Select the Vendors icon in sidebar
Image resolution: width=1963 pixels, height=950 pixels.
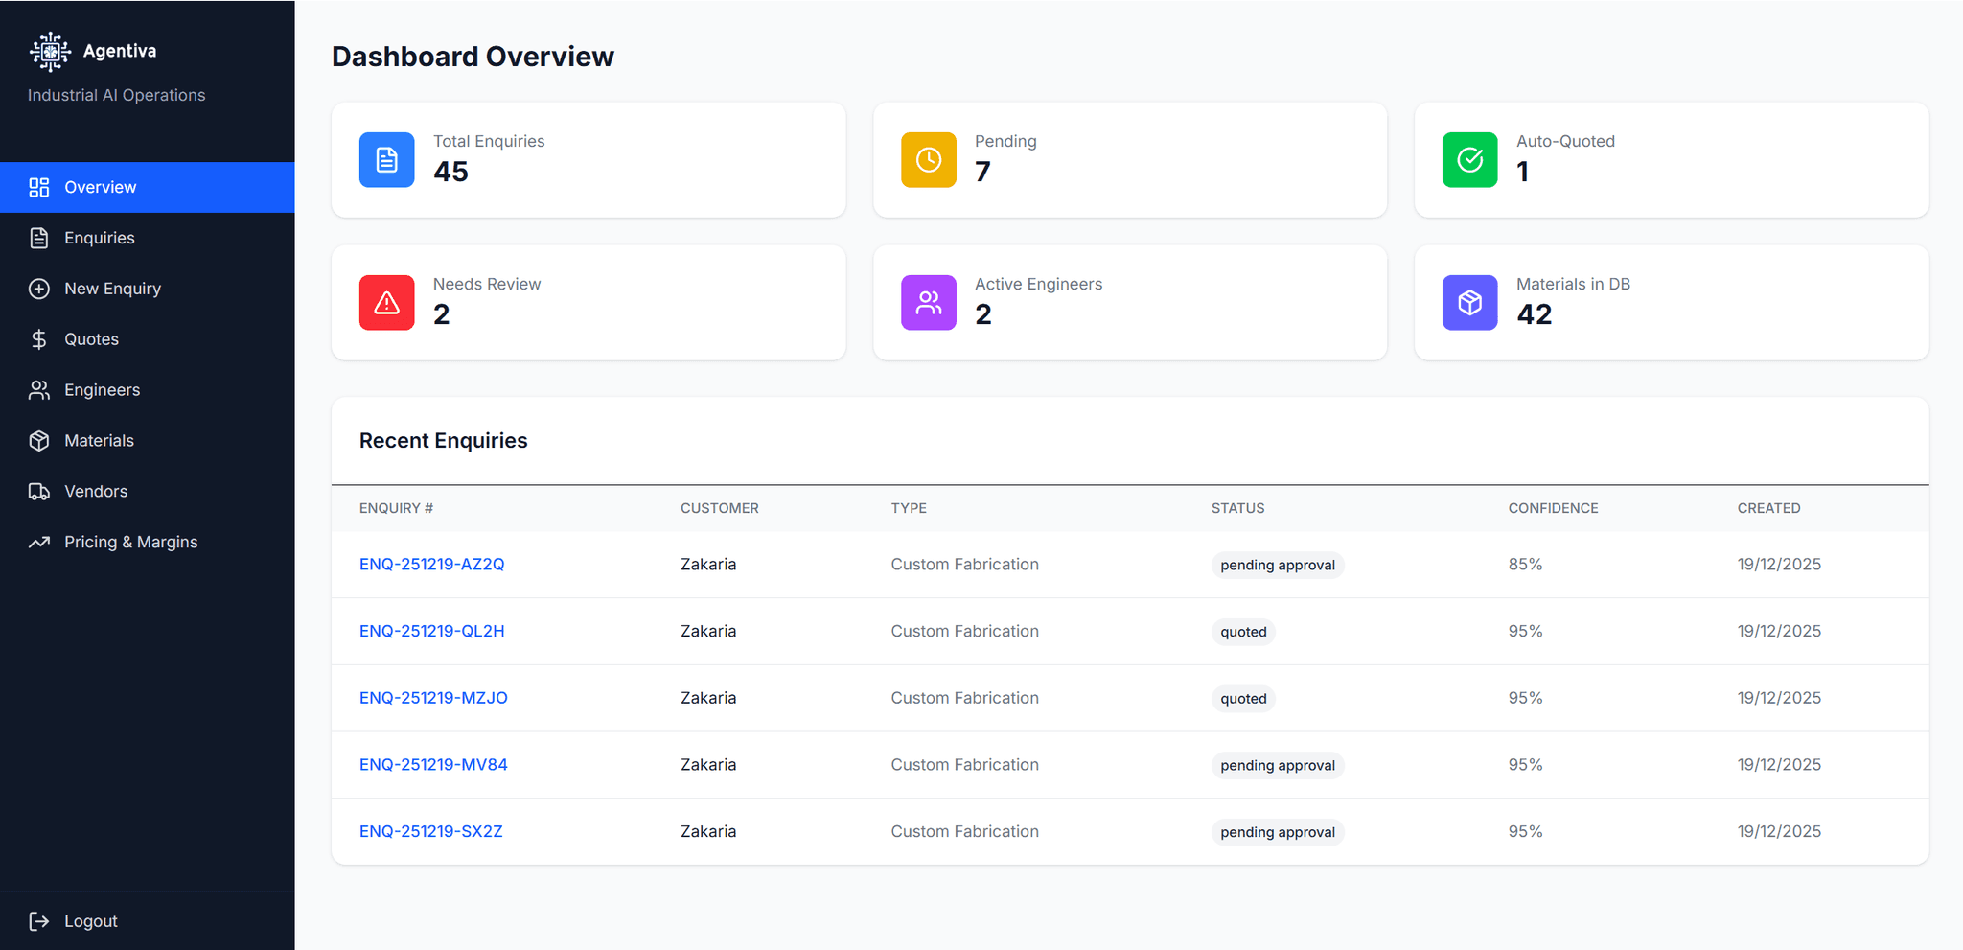coord(38,491)
